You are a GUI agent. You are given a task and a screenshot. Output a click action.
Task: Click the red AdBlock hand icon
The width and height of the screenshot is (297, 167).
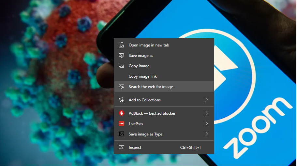[x=121, y=113]
